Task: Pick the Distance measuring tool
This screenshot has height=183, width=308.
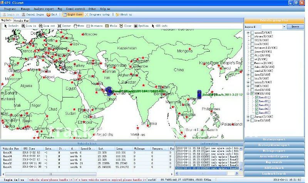Action: 96,26
